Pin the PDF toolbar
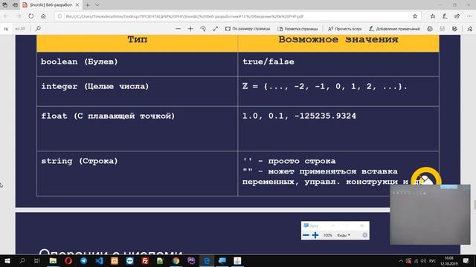476x267 pixels. (x=470, y=29)
